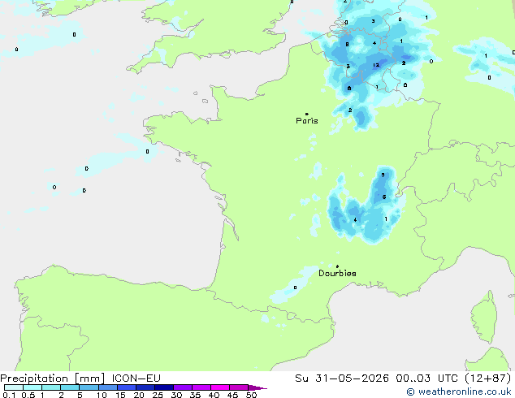Pick the 40–45 mm magenta legend swatch

coord(220,387)
